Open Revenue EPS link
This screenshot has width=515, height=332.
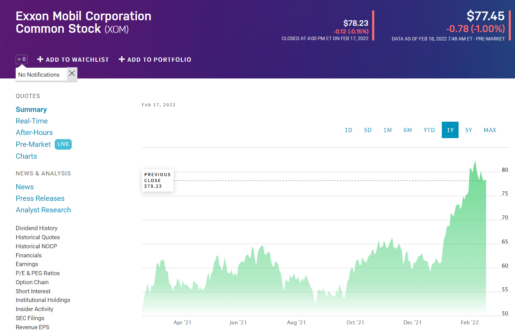[x=32, y=327]
